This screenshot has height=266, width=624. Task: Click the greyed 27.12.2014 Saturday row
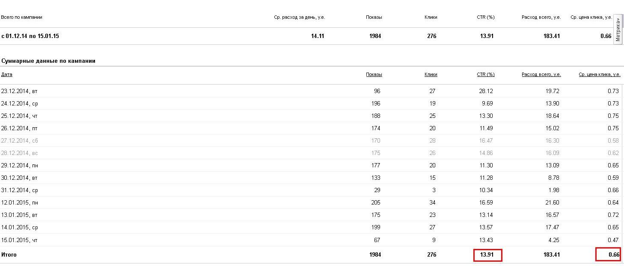click(x=20, y=140)
